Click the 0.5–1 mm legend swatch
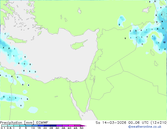 [11, 126]
